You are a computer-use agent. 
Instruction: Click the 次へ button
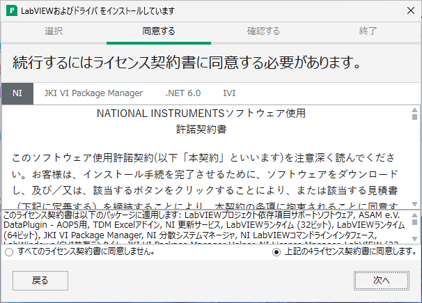[382, 281]
